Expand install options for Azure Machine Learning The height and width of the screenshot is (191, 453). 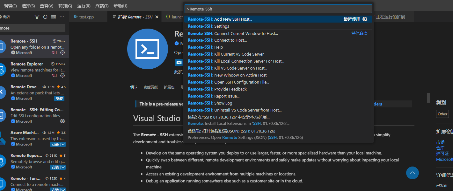click(x=63, y=144)
